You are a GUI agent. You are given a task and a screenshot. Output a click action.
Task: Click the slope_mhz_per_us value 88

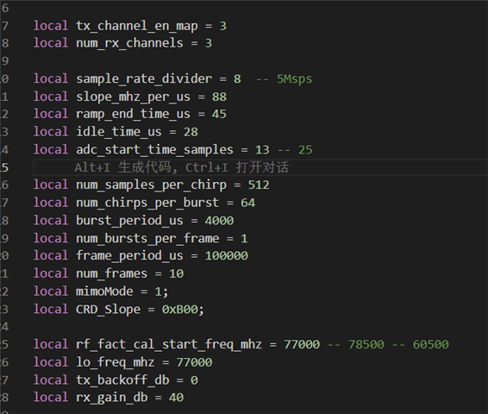219,97
